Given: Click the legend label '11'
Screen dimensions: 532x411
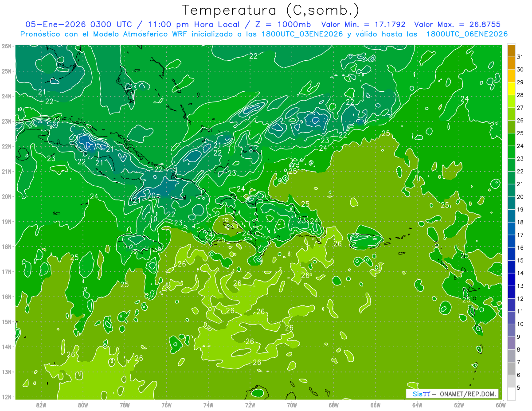Looking at the screenshot, I should (520, 311).
